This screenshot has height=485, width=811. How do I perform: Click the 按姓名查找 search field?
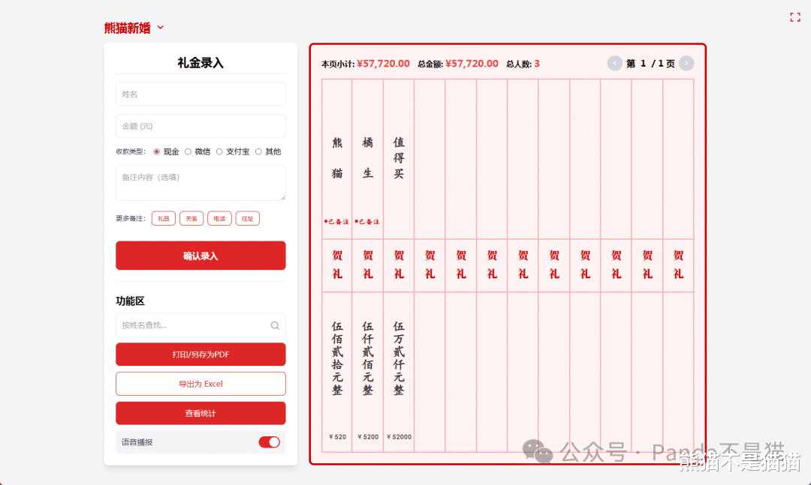point(200,325)
